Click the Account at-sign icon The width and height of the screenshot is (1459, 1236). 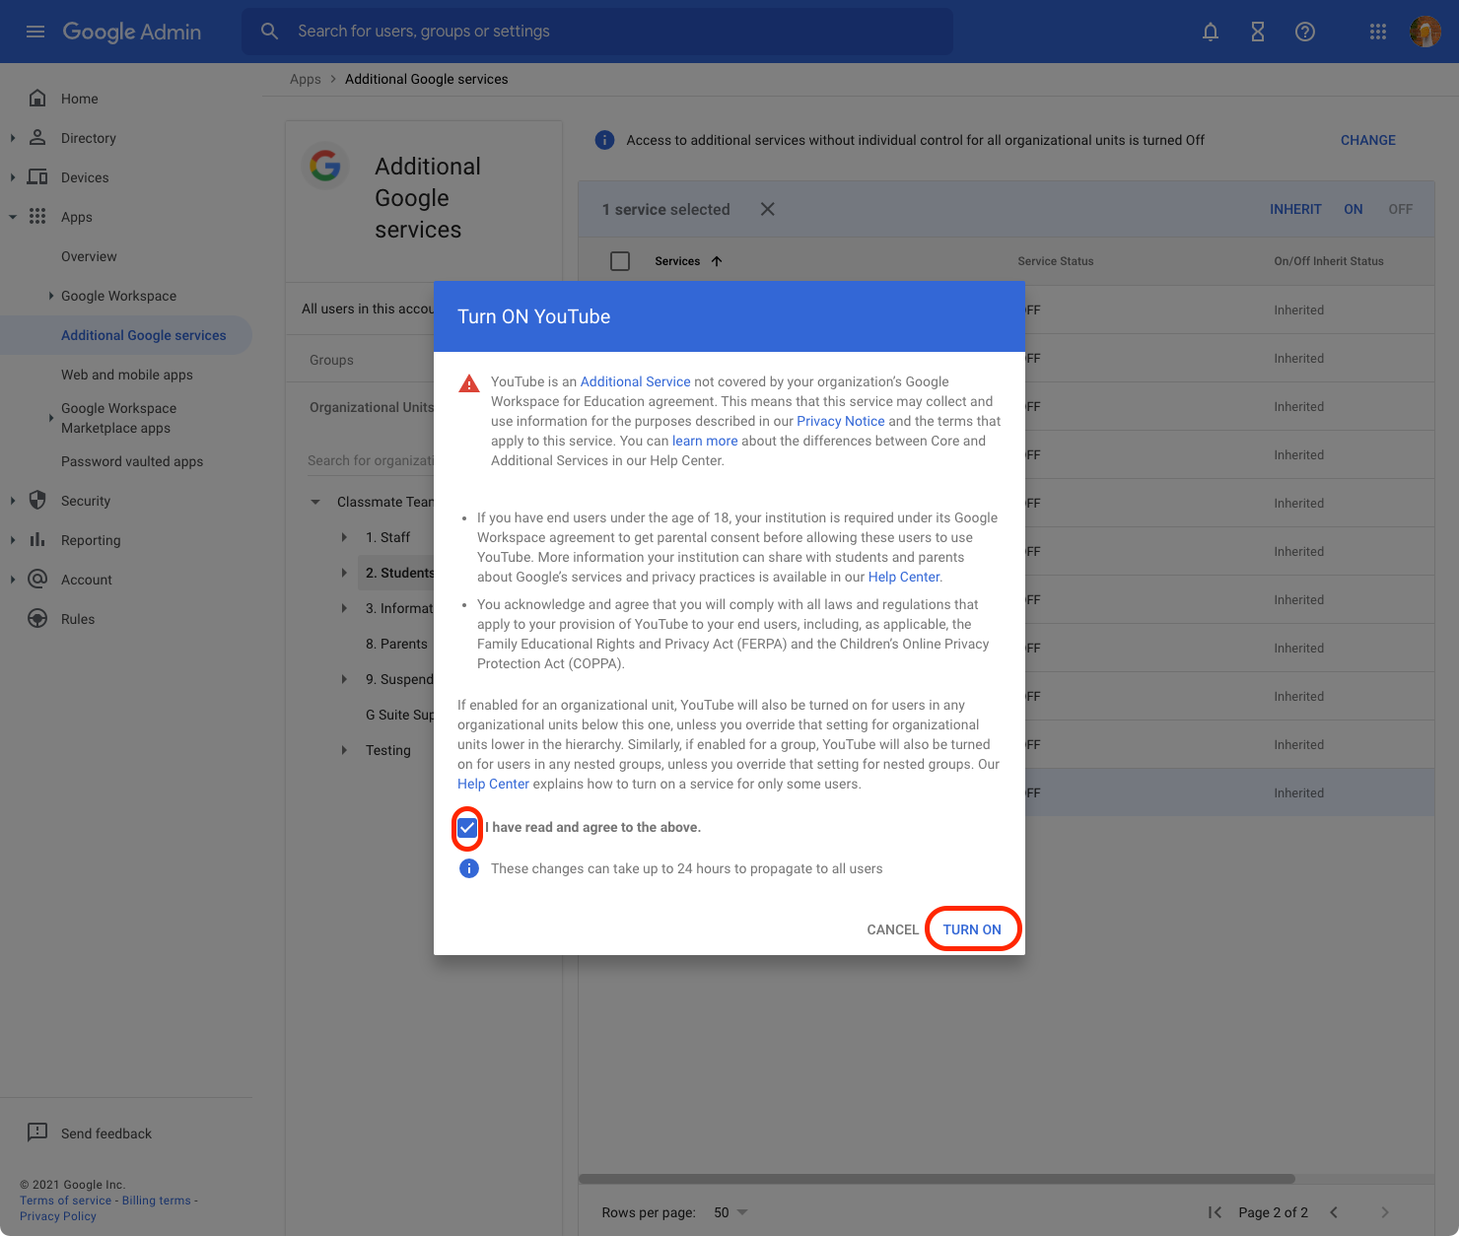tap(37, 579)
